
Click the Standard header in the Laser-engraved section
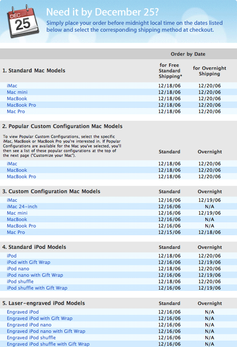(x=170, y=303)
